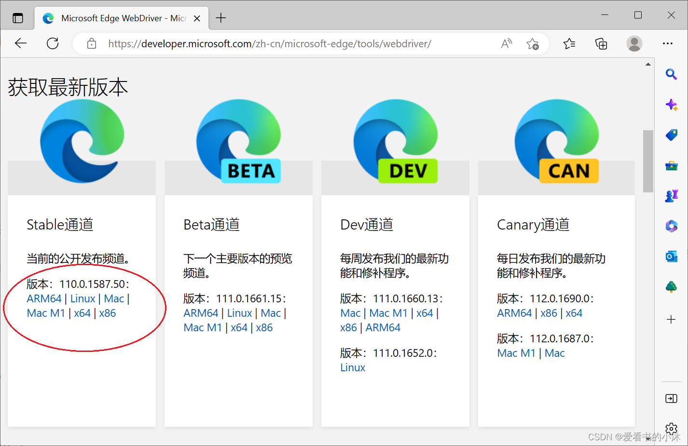
Task: Click the read aloud icon
Action: [x=507, y=44]
